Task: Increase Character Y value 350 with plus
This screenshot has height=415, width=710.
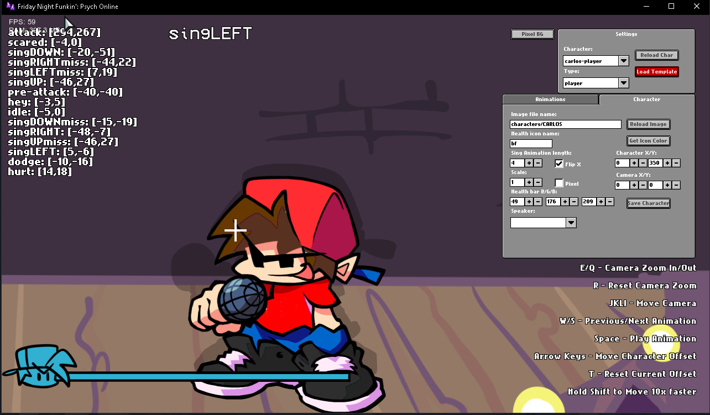Action: [x=667, y=163]
